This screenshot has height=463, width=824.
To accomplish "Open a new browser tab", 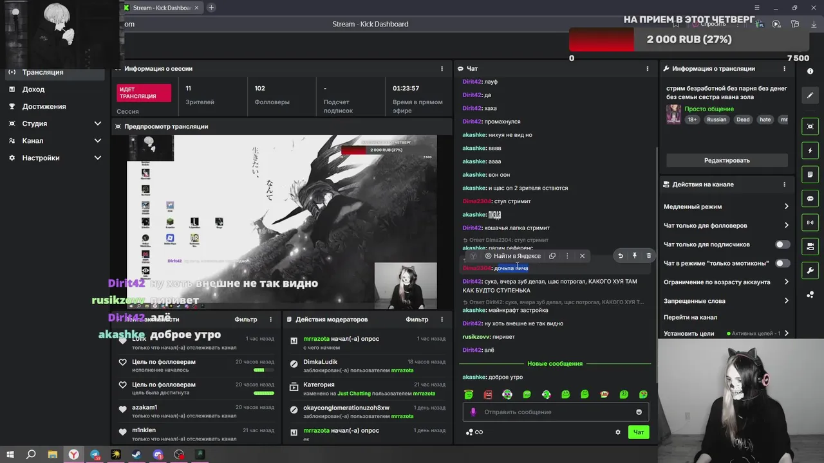I will click(211, 8).
